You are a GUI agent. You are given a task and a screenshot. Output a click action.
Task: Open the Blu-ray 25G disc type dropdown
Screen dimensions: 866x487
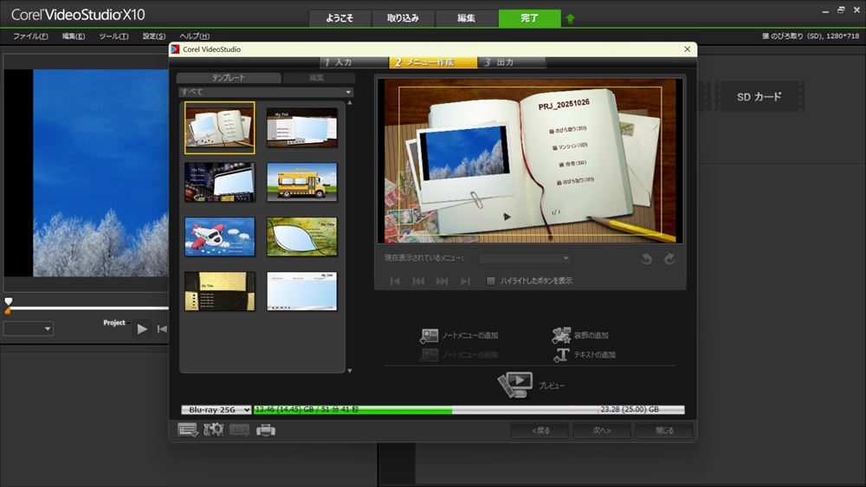(216, 409)
